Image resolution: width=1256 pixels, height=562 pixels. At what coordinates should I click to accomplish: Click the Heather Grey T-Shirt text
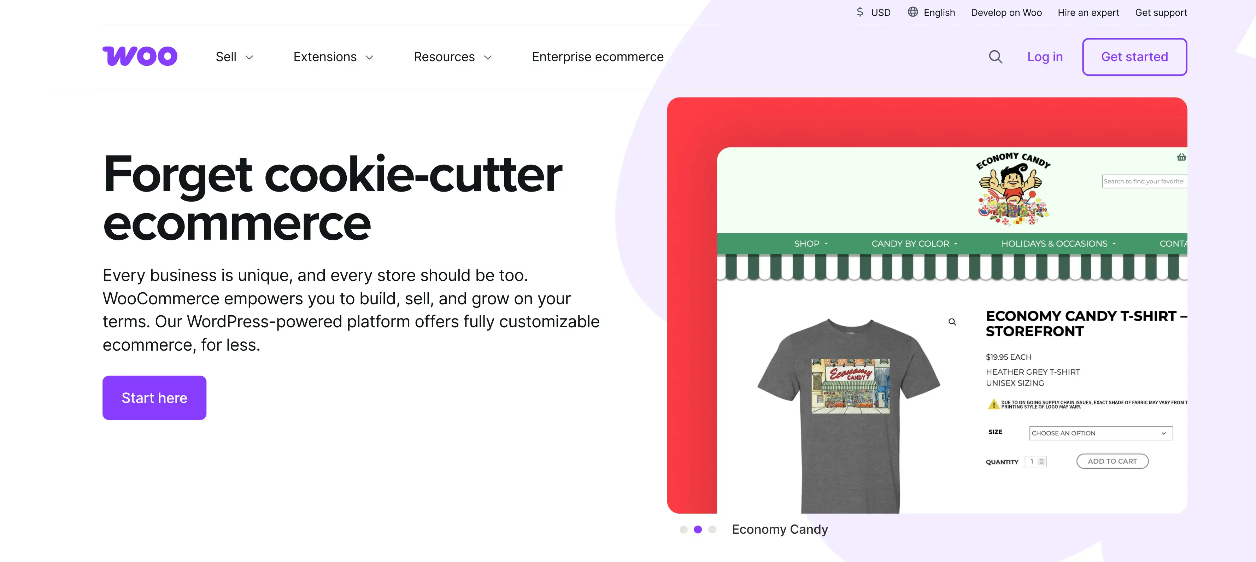[1033, 372]
